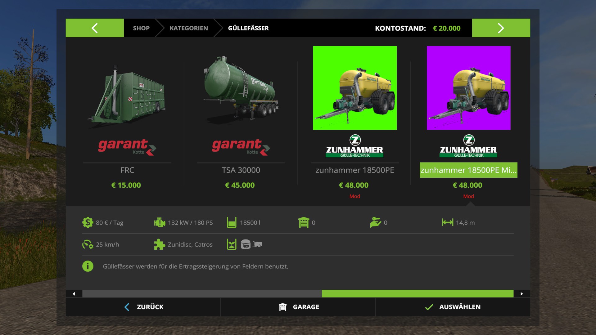Click the green info circle icon
596x335 pixels.
point(88,266)
